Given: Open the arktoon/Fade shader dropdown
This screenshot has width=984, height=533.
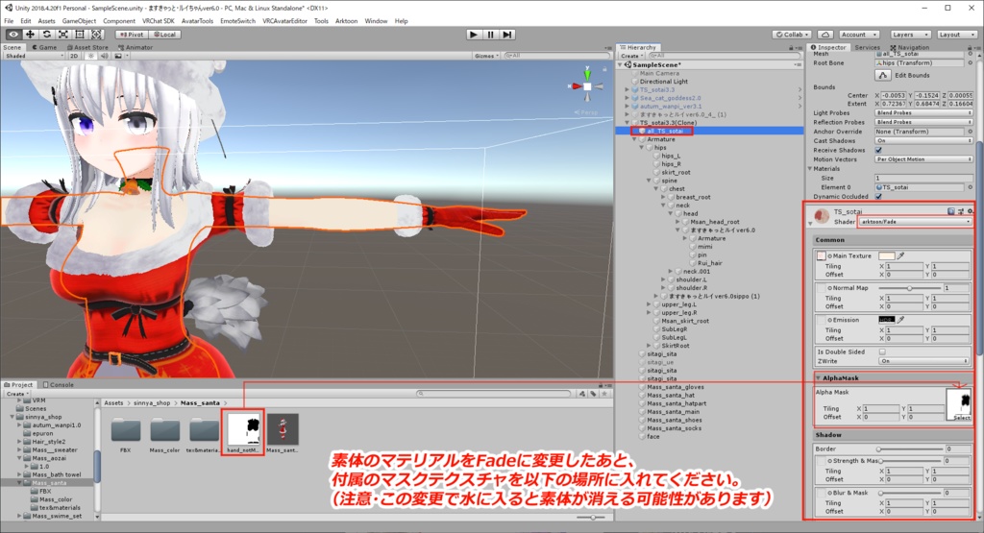Looking at the screenshot, I should (916, 222).
